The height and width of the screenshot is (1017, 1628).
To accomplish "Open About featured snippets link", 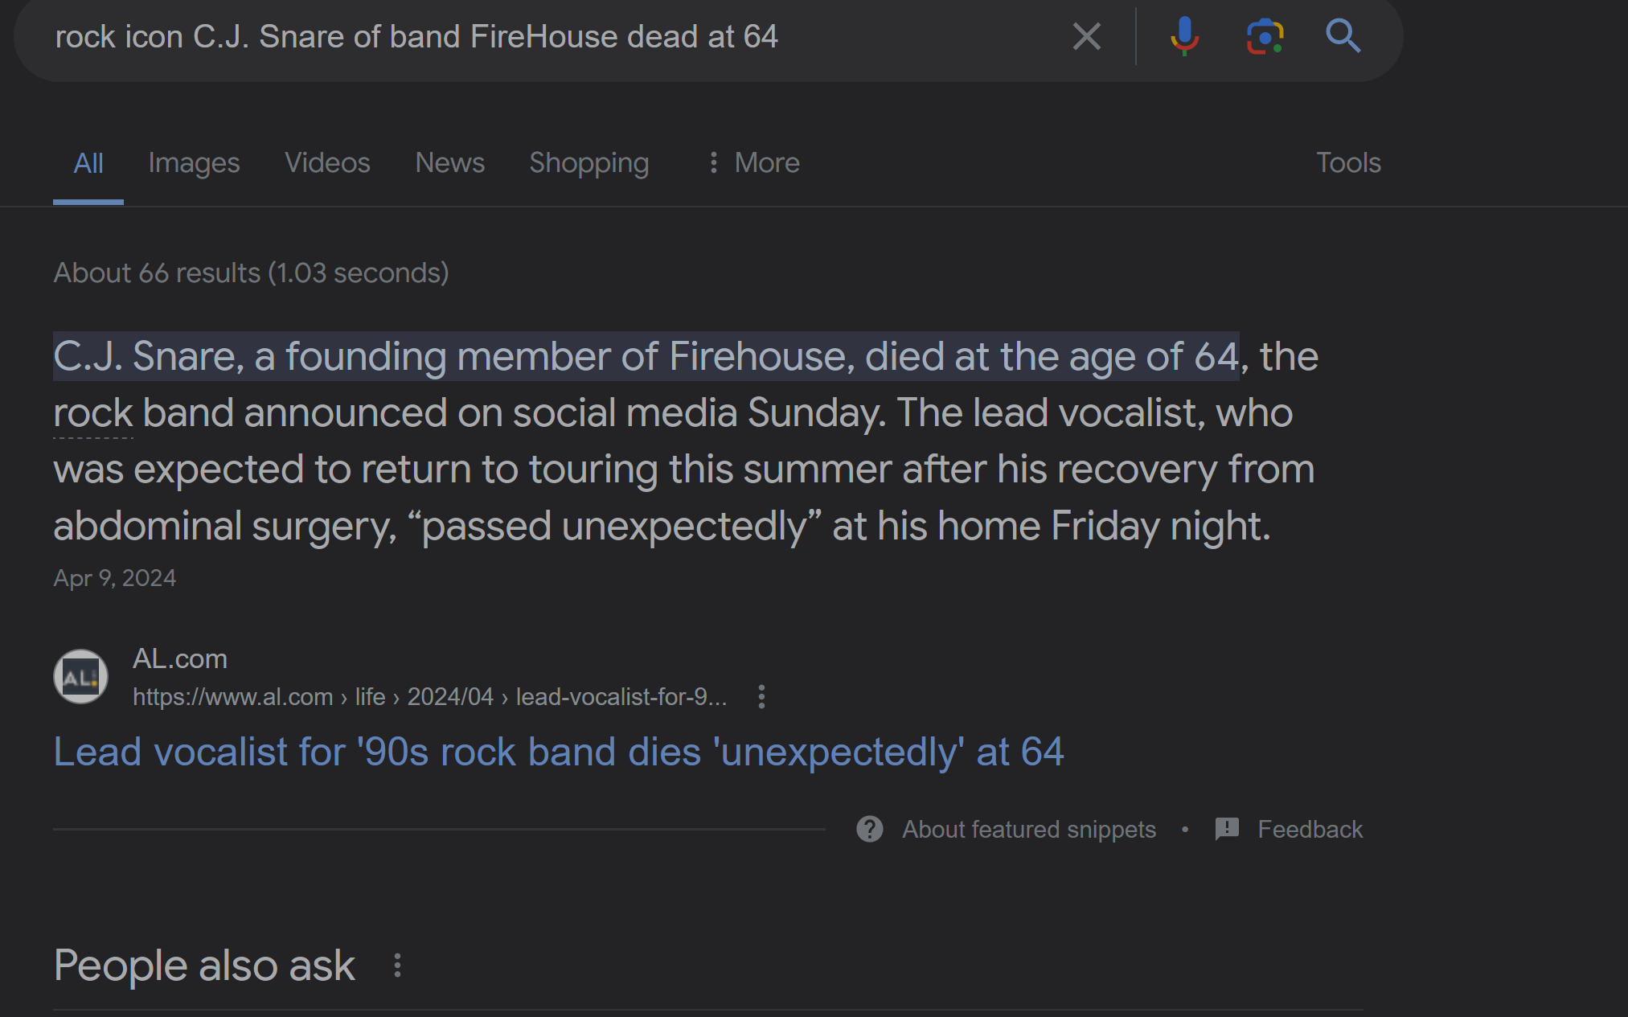I will coord(1029,829).
